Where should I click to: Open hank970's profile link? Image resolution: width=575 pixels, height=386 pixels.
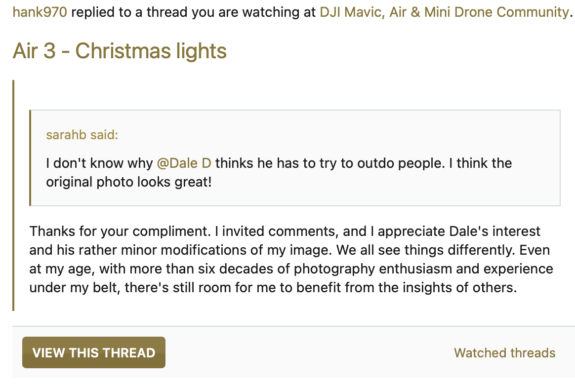[x=40, y=12]
